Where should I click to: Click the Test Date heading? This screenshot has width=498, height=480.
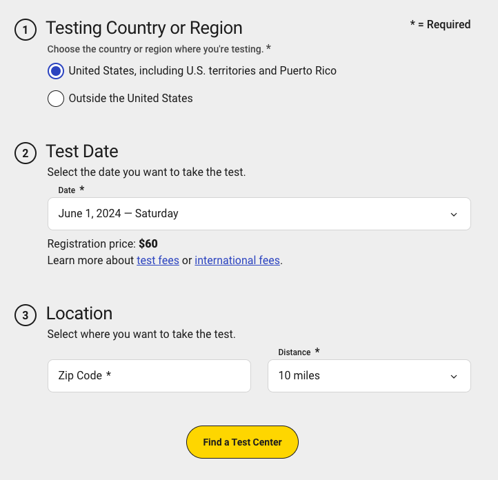82,152
